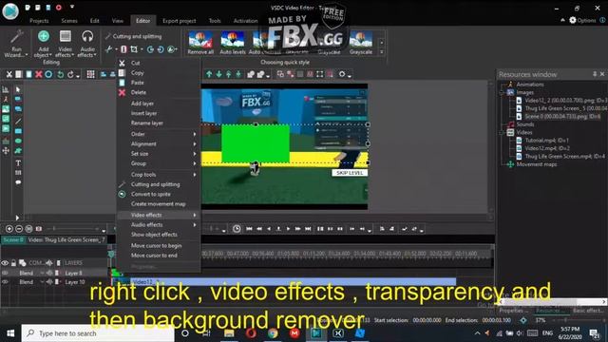608x342 pixels.
Task: Select the speech bubble tooltip tool
Action: [x=18, y=182]
